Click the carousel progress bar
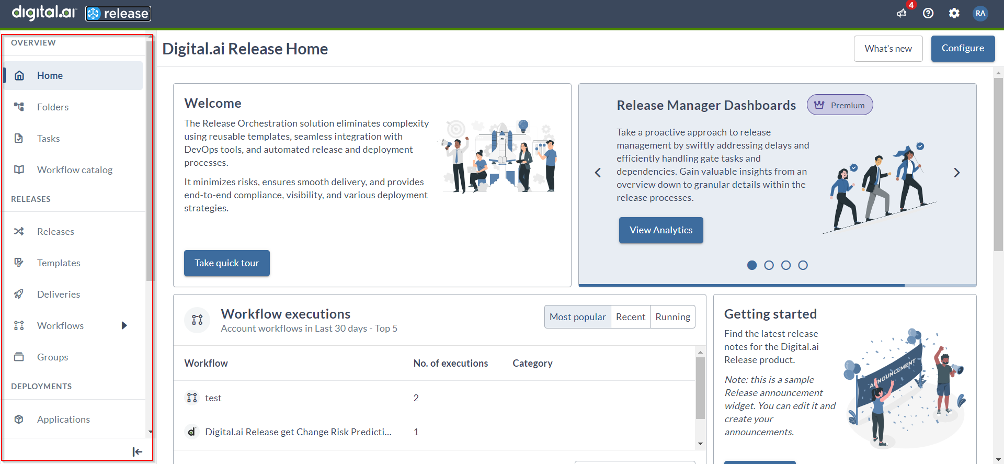 (x=778, y=286)
